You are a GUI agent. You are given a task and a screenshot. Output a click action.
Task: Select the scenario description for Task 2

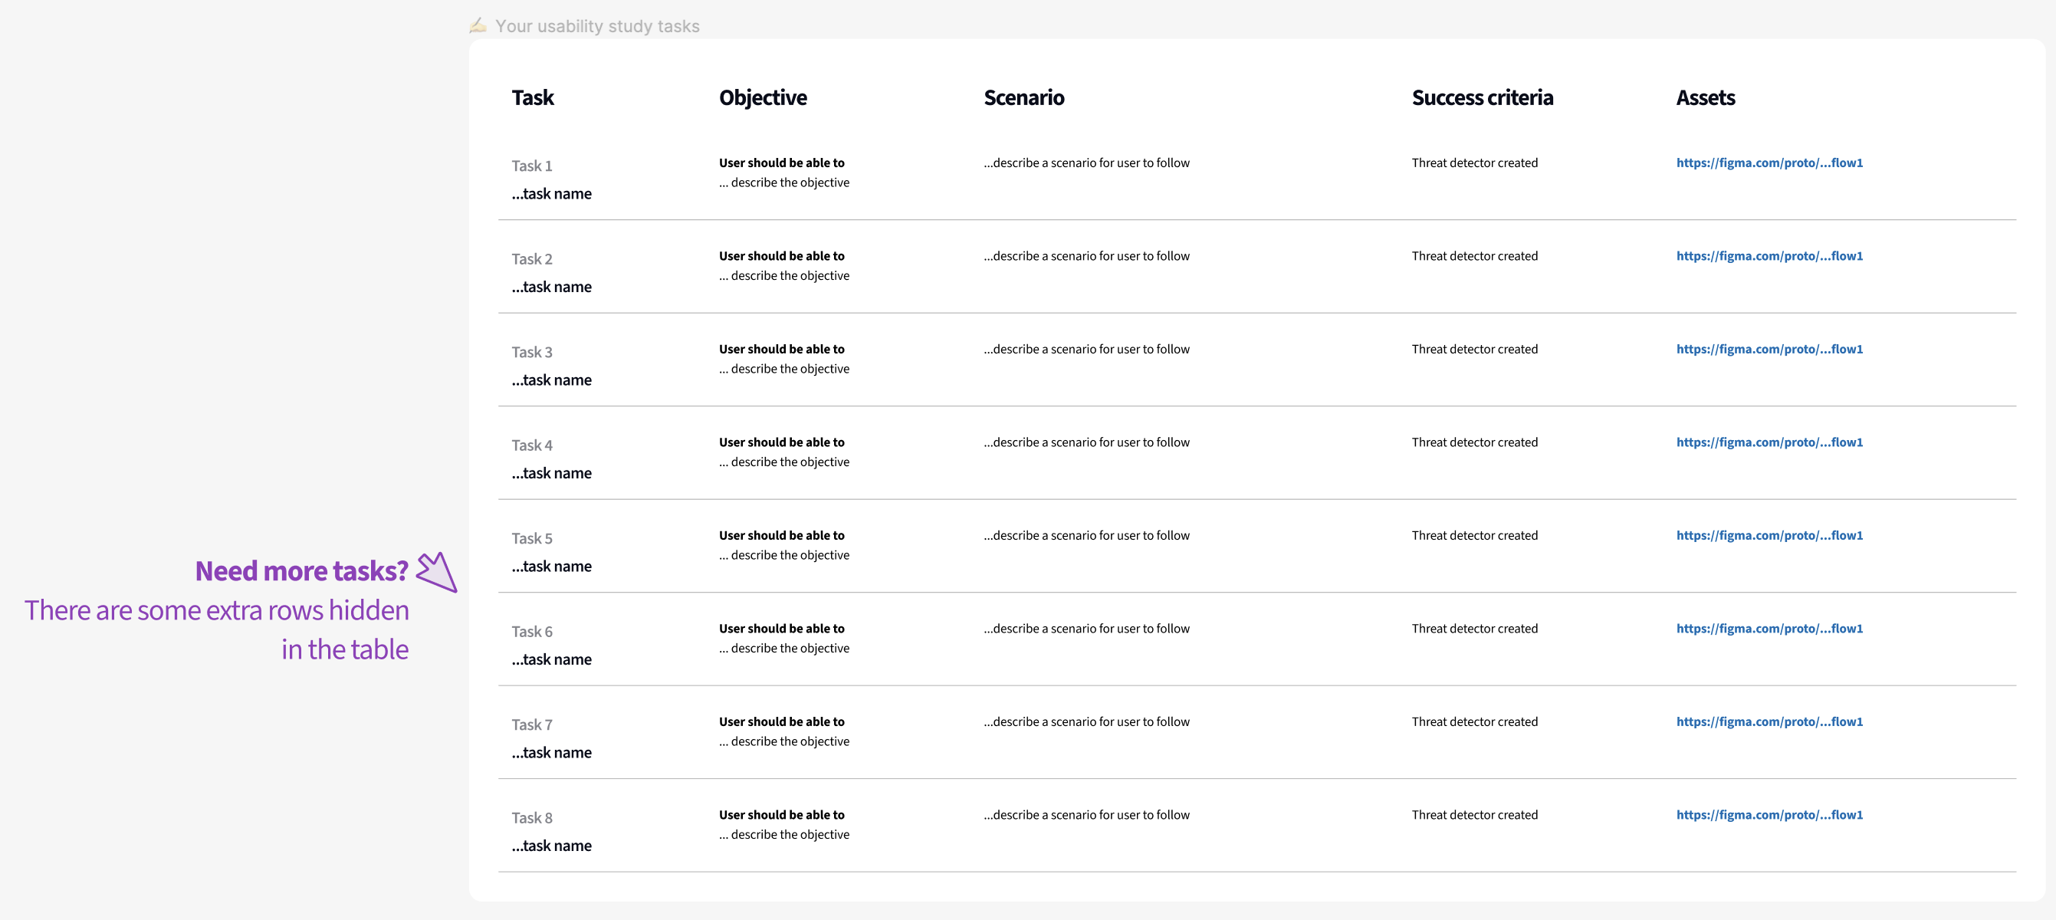(1086, 256)
